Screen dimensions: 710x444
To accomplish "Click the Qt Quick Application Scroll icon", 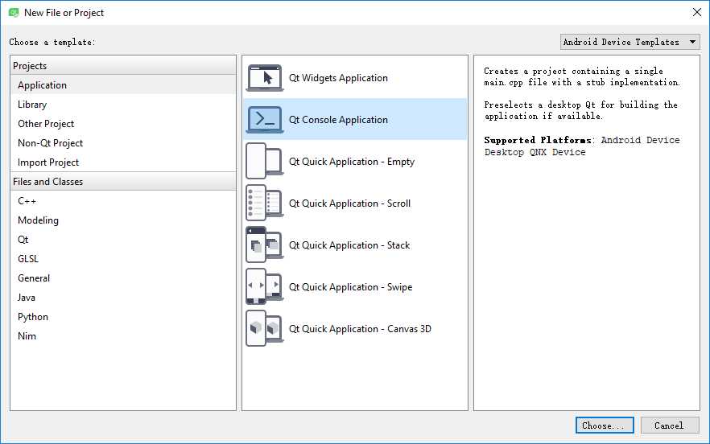I will click(x=265, y=203).
